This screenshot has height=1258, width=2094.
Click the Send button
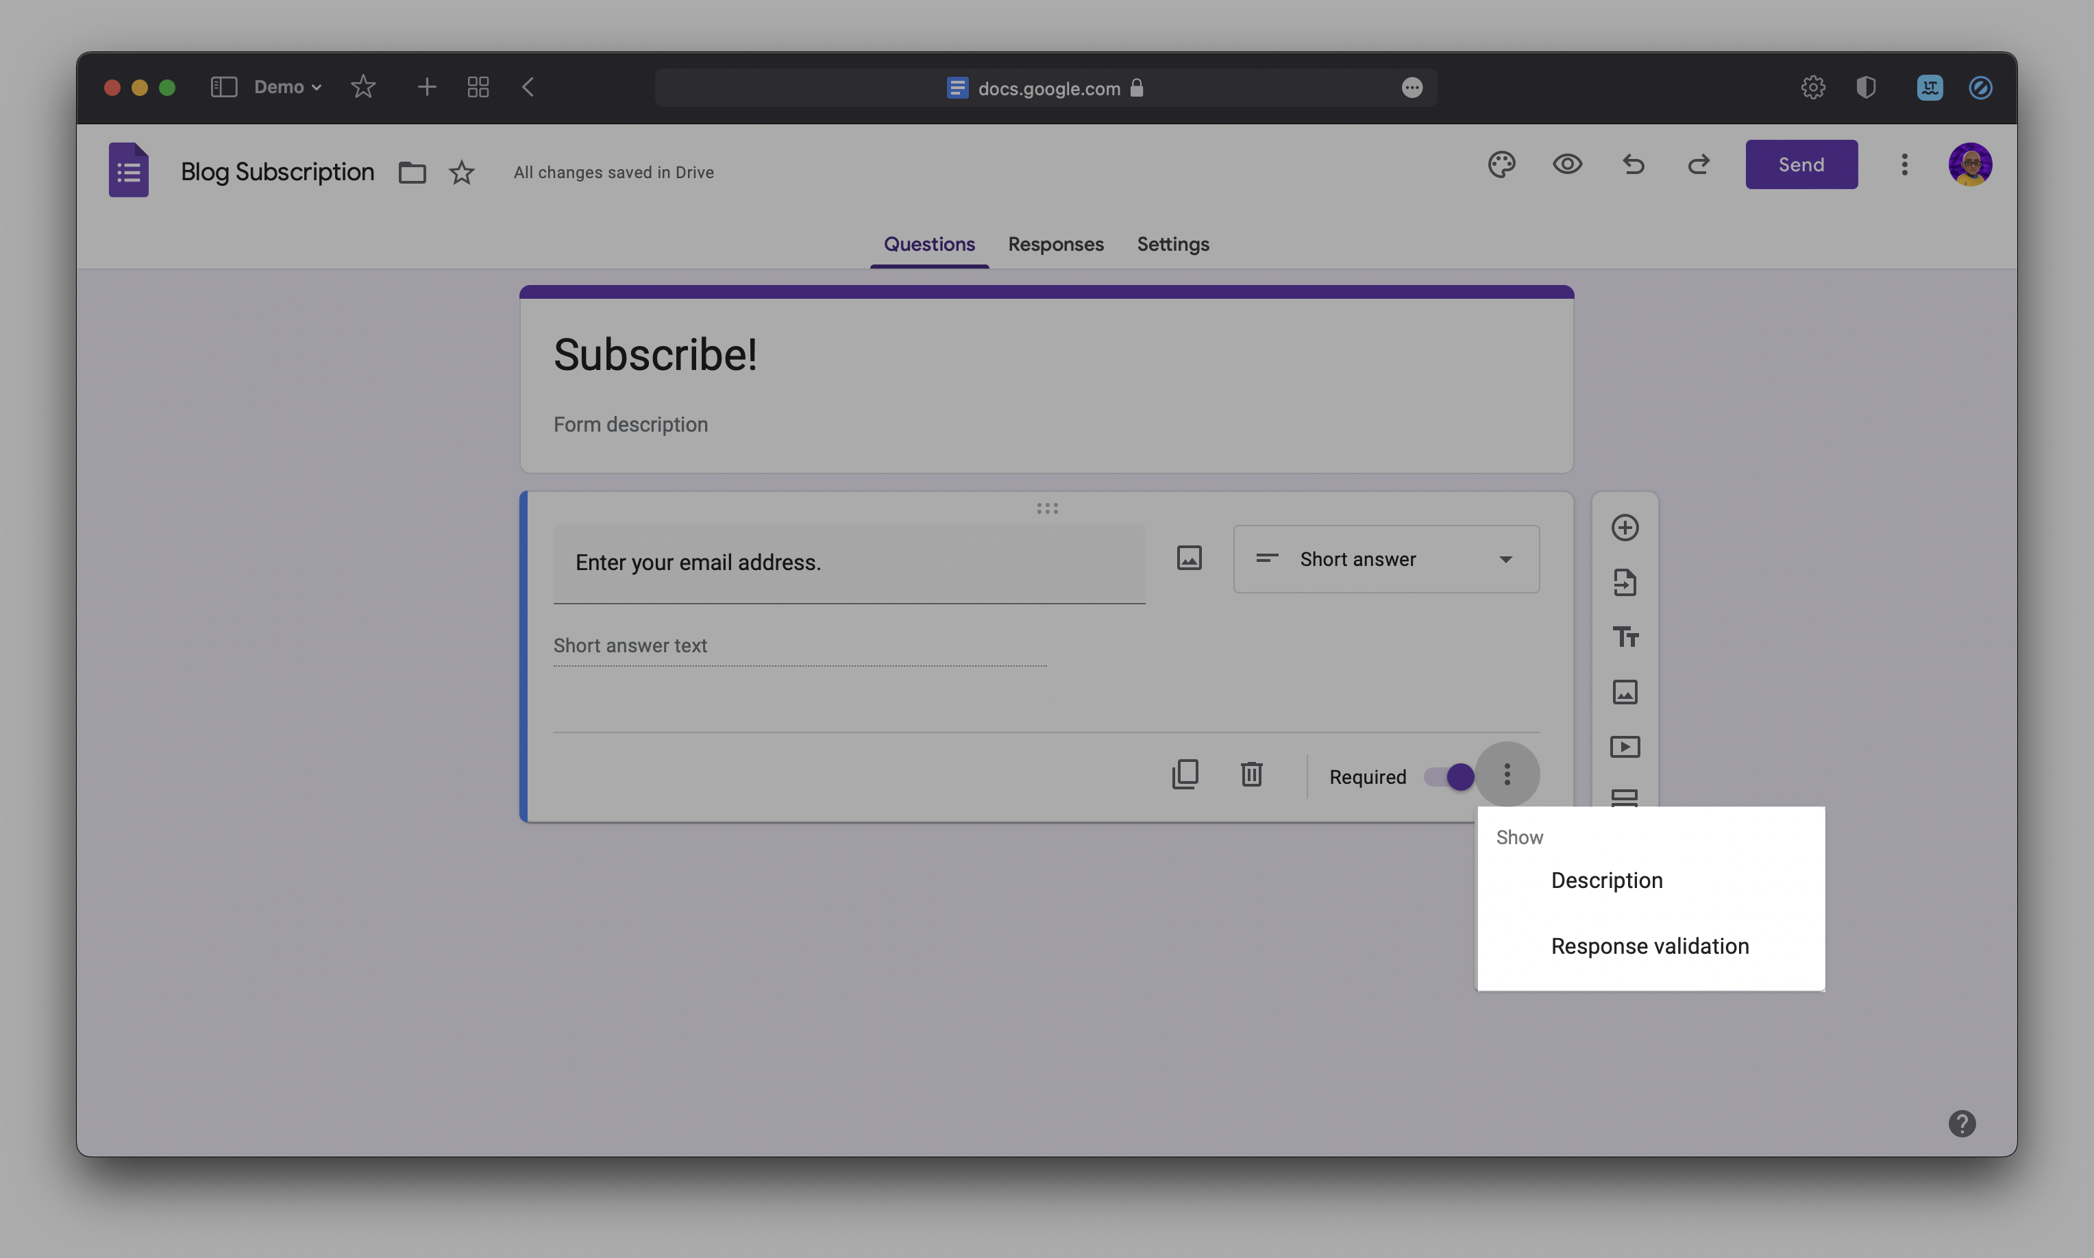[x=1801, y=164]
